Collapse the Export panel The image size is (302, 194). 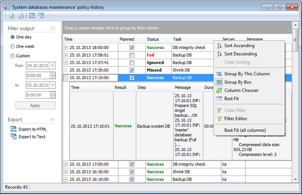click(x=52, y=120)
